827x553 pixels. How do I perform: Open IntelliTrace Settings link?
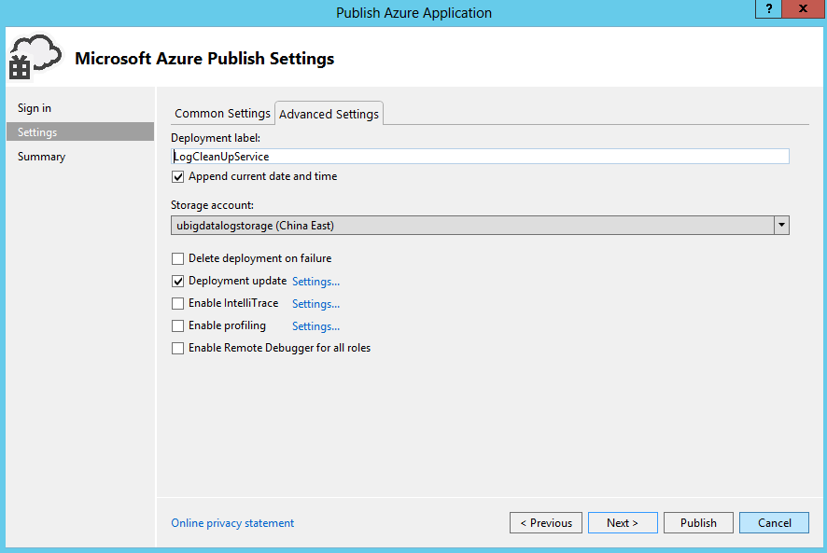[315, 304]
